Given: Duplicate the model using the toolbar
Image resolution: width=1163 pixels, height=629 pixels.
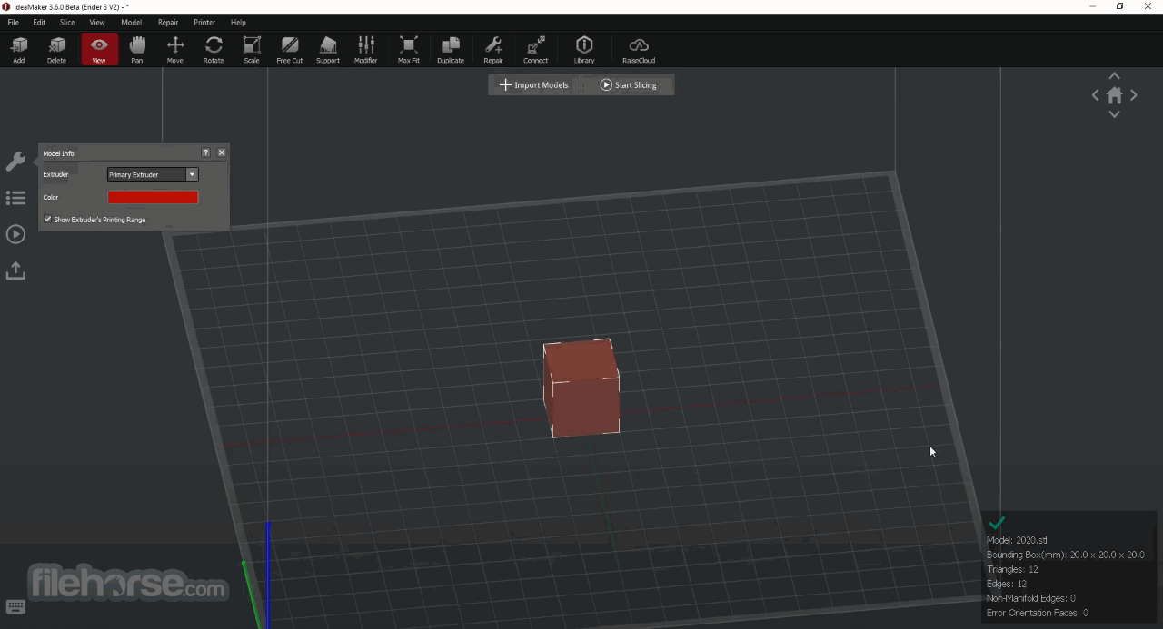Looking at the screenshot, I should [x=450, y=49].
